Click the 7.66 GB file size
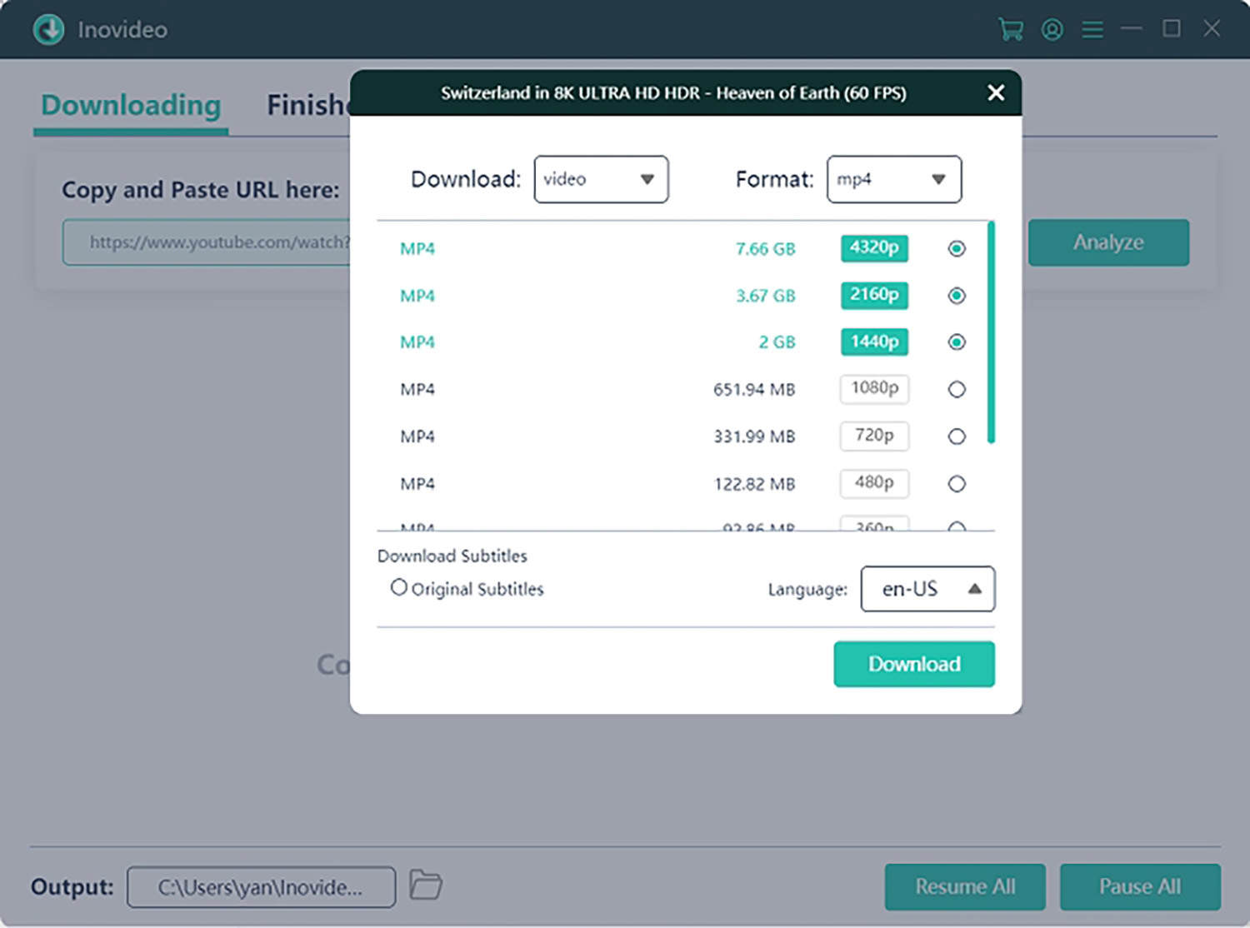This screenshot has width=1250, height=928. click(x=765, y=249)
